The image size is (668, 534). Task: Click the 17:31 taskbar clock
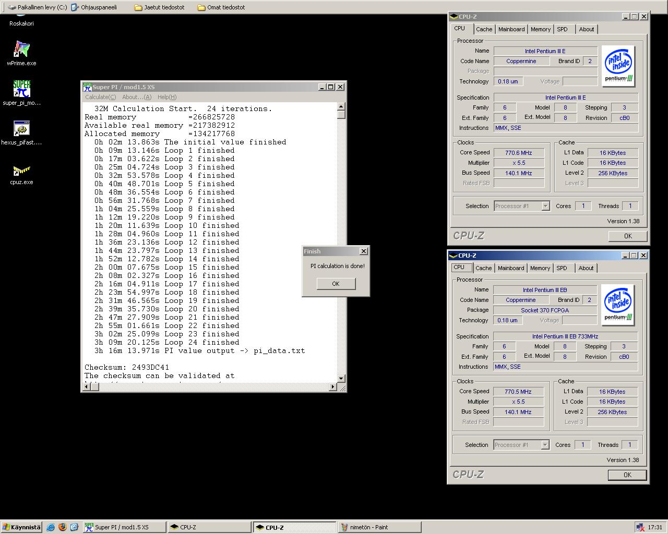click(x=655, y=527)
